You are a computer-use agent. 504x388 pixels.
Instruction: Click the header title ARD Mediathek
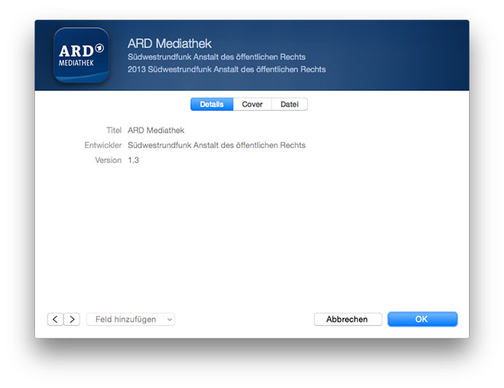point(170,44)
